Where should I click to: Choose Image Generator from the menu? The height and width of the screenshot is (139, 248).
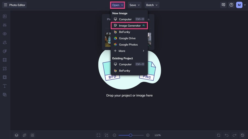(x=129, y=26)
